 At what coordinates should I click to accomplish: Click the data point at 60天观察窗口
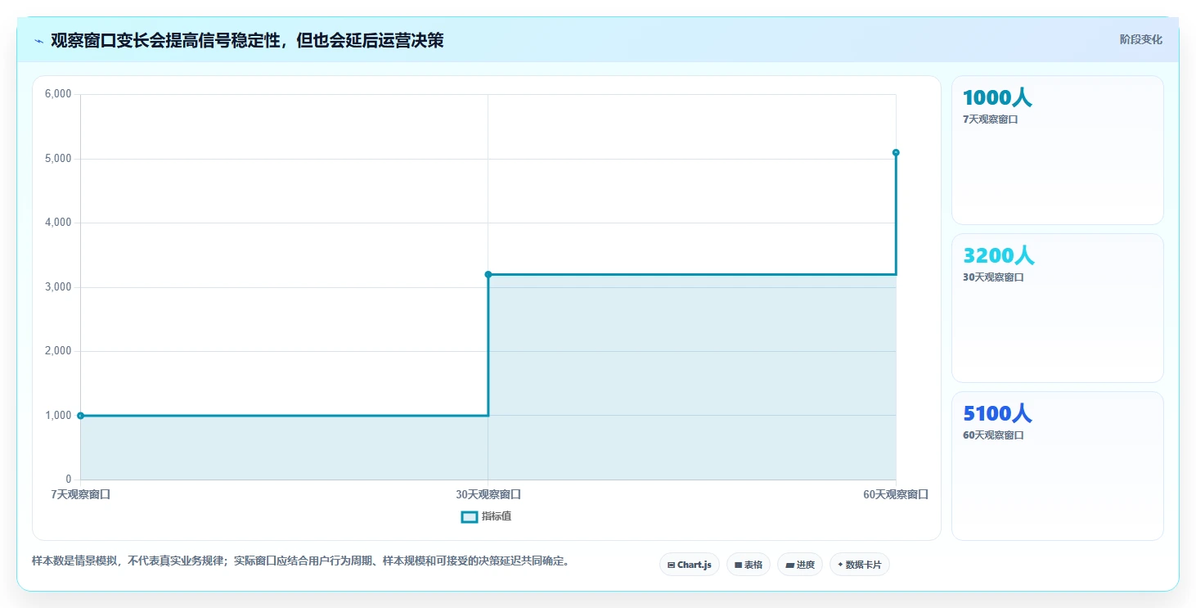(896, 152)
